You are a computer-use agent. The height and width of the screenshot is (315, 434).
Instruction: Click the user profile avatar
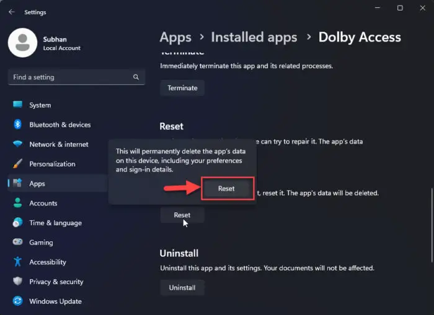tap(23, 43)
